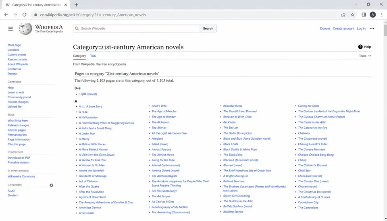387x221 pixels.
Task: Open Altered Carbon (novel) link
Action: tap(166, 165)
